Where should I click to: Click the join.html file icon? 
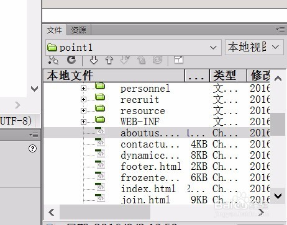(100, 198)
